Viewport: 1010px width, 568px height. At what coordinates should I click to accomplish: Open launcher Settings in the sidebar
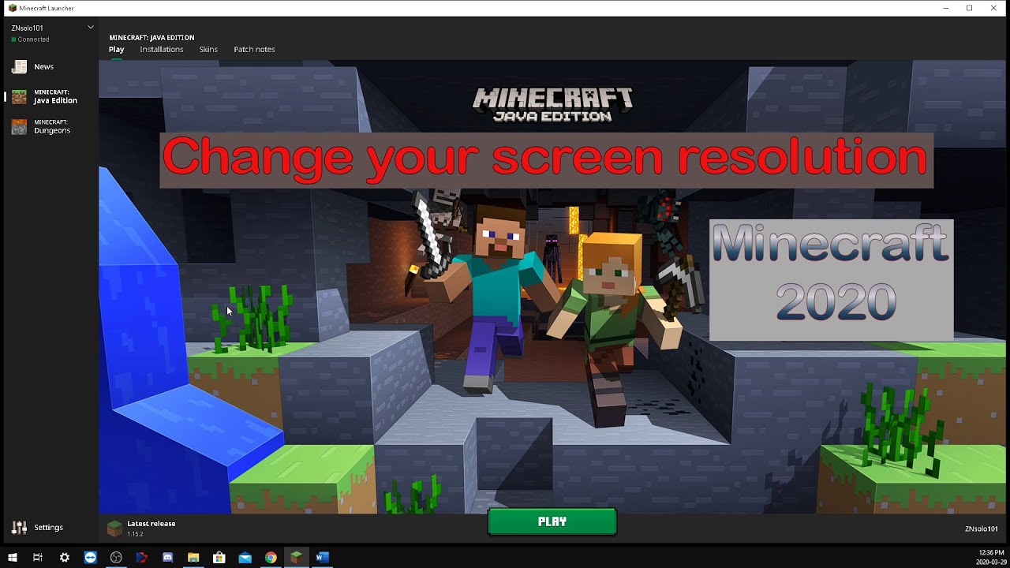(x=38, y=527)
